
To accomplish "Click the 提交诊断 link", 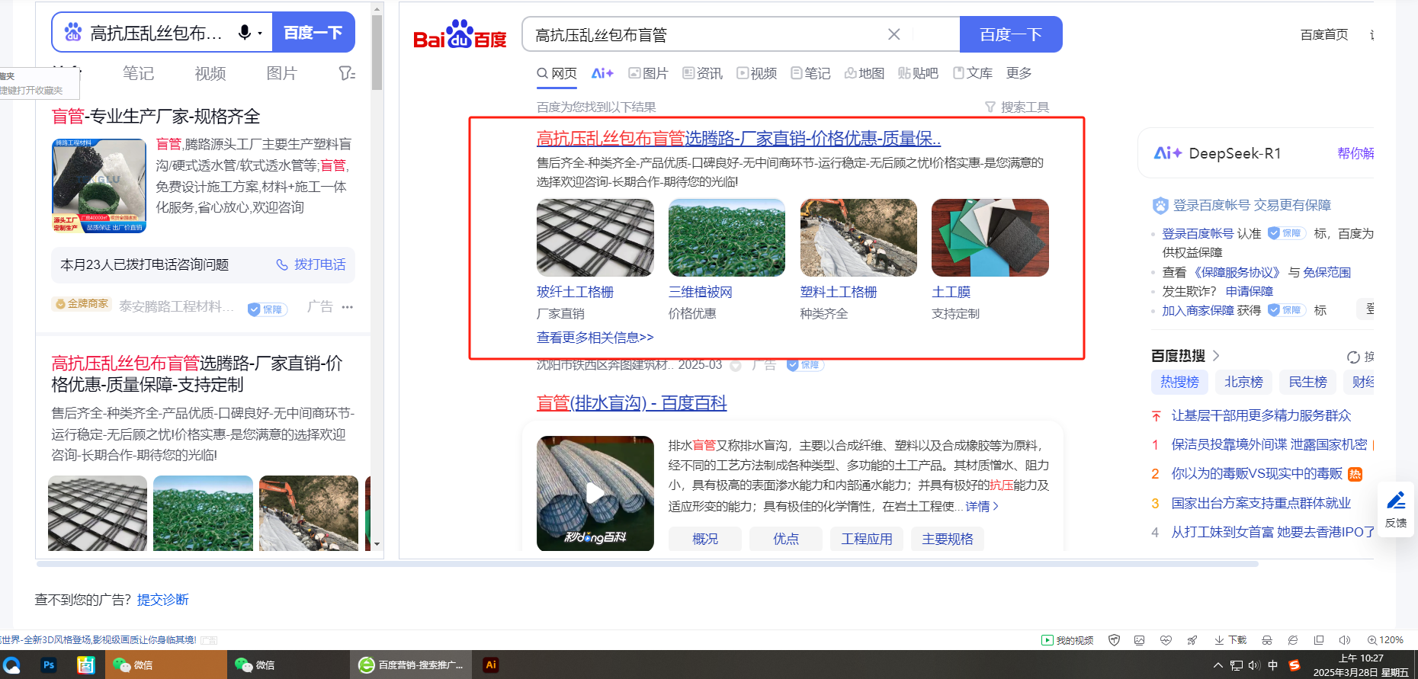I will click(x=163, y=600).
